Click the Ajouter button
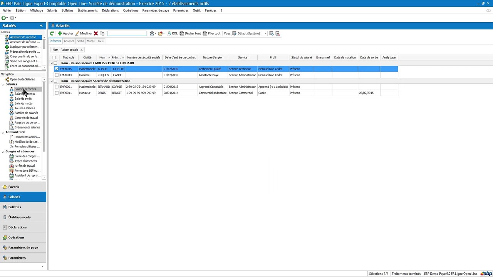The width and height of the screenshot is (493, 277). point(65,33)
